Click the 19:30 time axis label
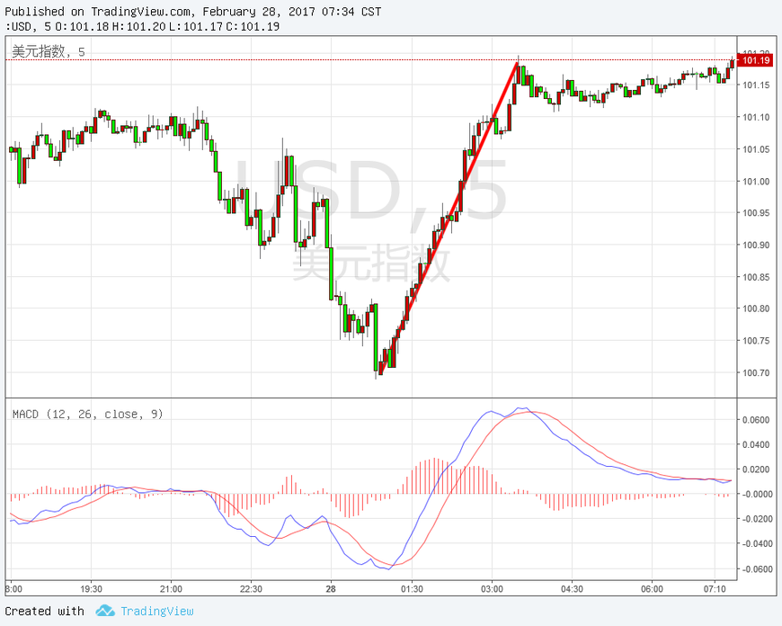The width and height of the screenshot is (782, 626). 91,589
